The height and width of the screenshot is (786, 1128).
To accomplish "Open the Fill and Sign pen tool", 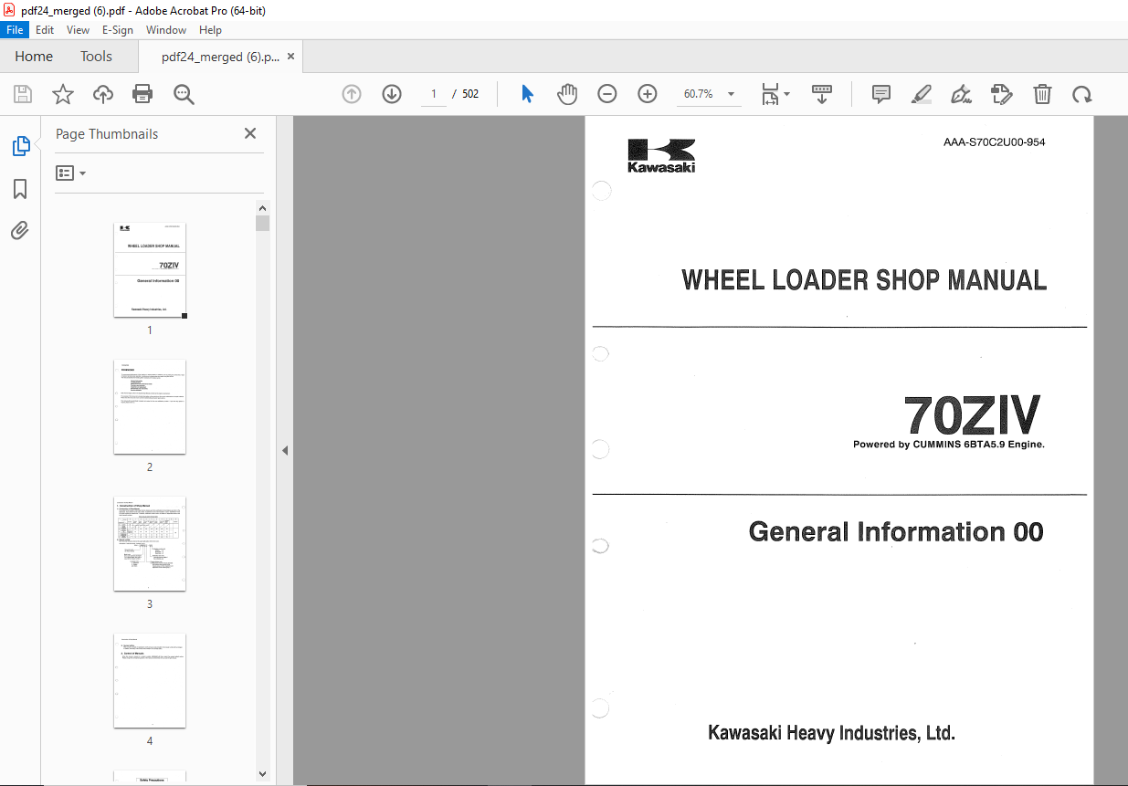I will click(x=961, y=94).
